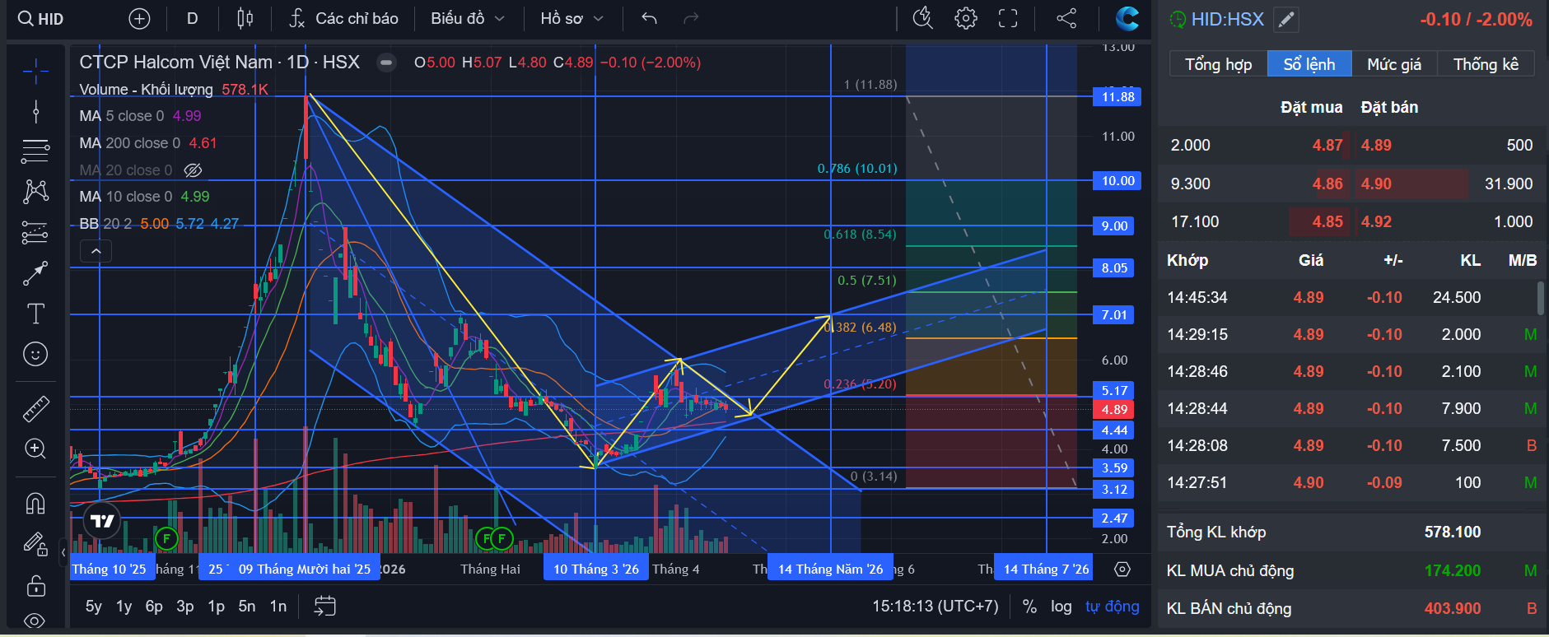Open price axis settings gear
This screenshot has height=637, width=1549.
pyautogui.click(x=1122, y=570)
